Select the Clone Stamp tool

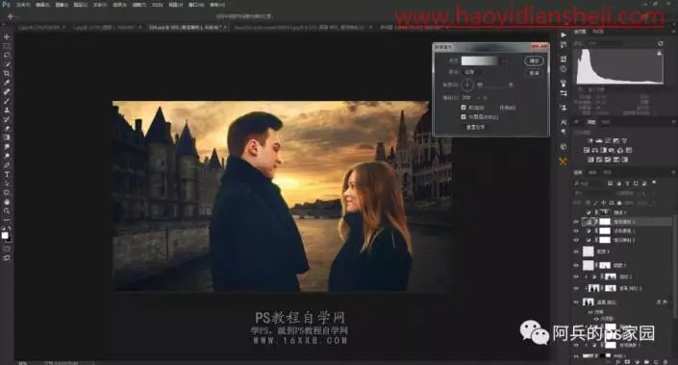(x=7, y=110)
